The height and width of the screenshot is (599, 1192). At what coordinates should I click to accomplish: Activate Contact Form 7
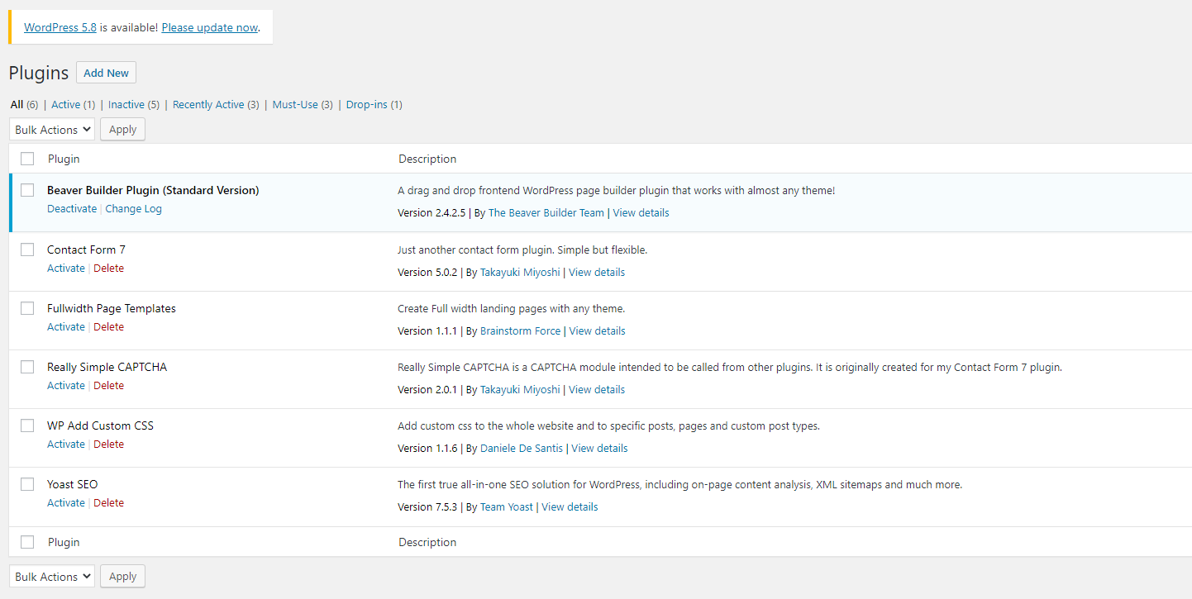pos(66,269)
